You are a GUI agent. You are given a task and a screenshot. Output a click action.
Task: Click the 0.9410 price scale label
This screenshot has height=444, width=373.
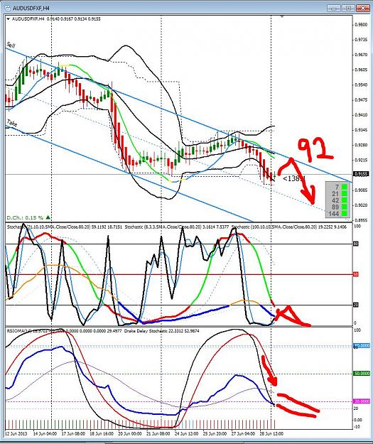pos(361,115)
